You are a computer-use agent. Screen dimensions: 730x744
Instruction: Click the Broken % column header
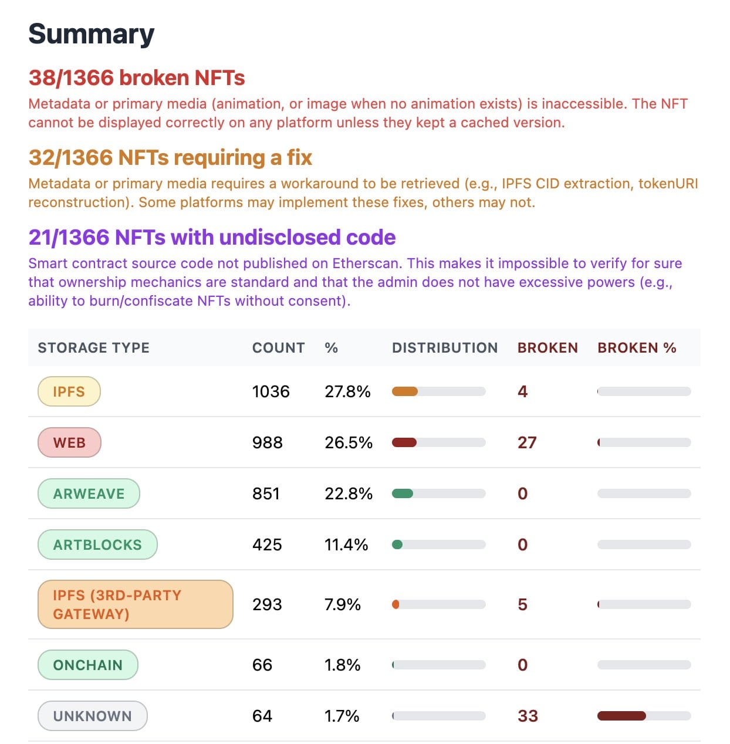point(637,348)
